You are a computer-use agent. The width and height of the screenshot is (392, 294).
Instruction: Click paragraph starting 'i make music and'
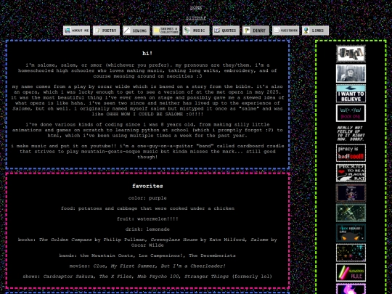coord(147,152)
